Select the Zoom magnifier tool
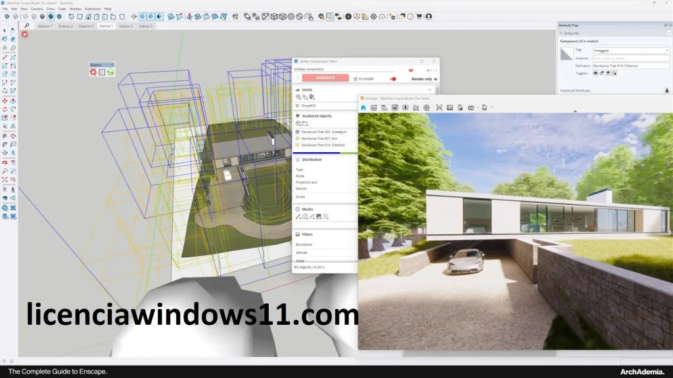Viewport: 673px width, 378px height. pyautogui.click(x=5, y=171)
